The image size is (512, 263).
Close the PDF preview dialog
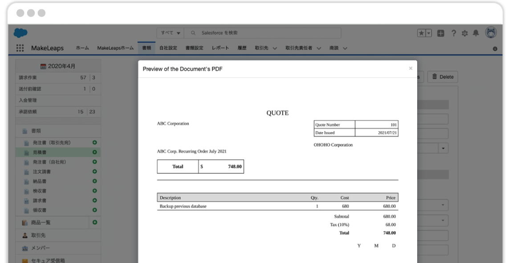tap(410, 68)
